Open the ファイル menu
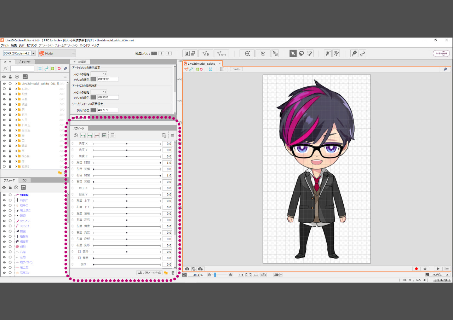 tap(5, 46)
